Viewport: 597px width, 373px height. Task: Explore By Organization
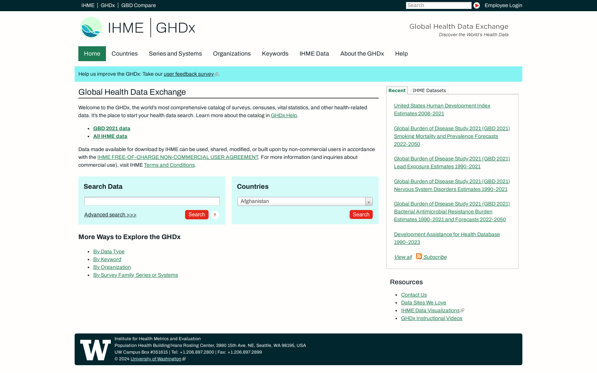pos(112,267)
